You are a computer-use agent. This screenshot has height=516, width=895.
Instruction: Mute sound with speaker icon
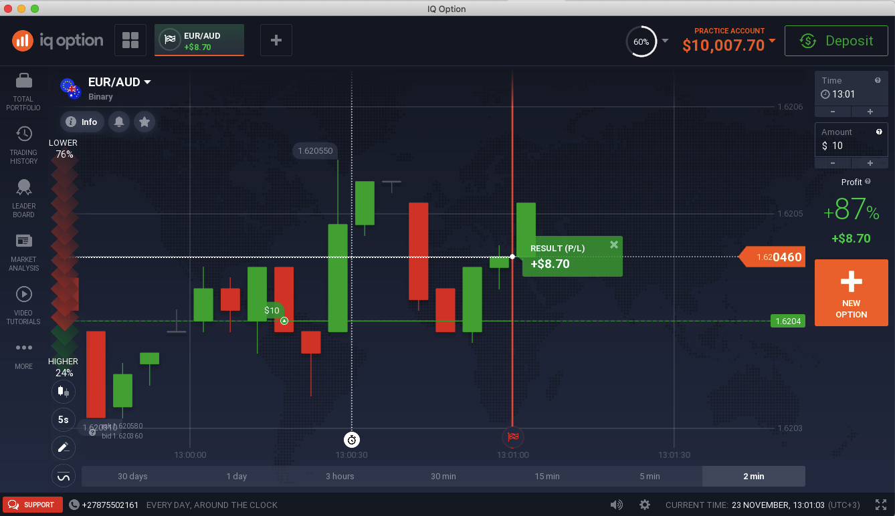616,505
